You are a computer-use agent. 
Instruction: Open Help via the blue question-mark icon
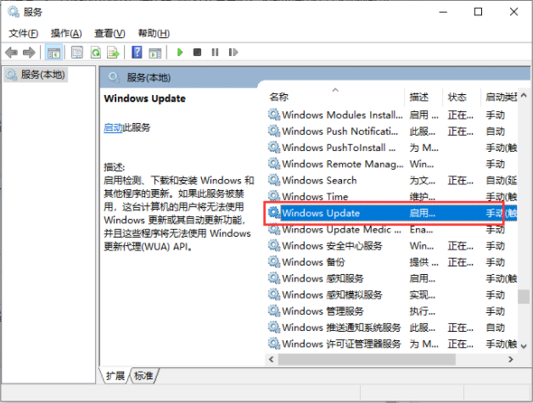(x=137, y=53)
